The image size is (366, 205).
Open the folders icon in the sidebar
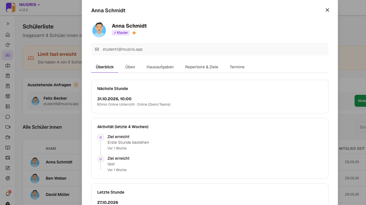8,137
